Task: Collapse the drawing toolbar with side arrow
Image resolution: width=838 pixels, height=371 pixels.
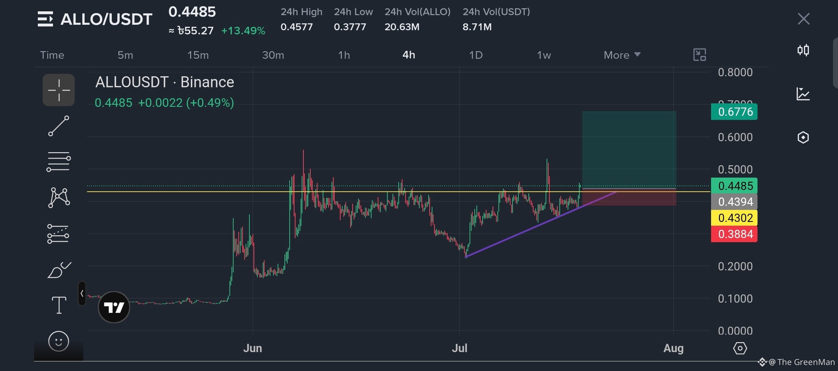Action: click(82, 293)
